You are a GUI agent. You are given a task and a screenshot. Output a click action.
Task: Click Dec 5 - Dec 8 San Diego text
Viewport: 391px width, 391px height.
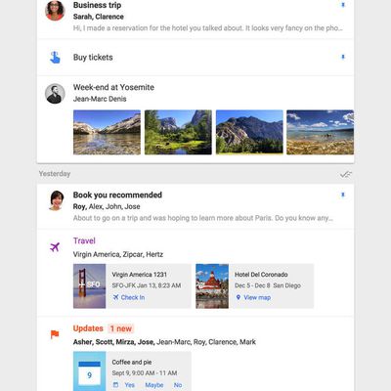(268, 285)
